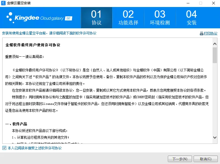220x164 pixels.
Task: Click the line 1、计算机运行程序及有关的其他文件;
Action: click(x=41, y=137)
